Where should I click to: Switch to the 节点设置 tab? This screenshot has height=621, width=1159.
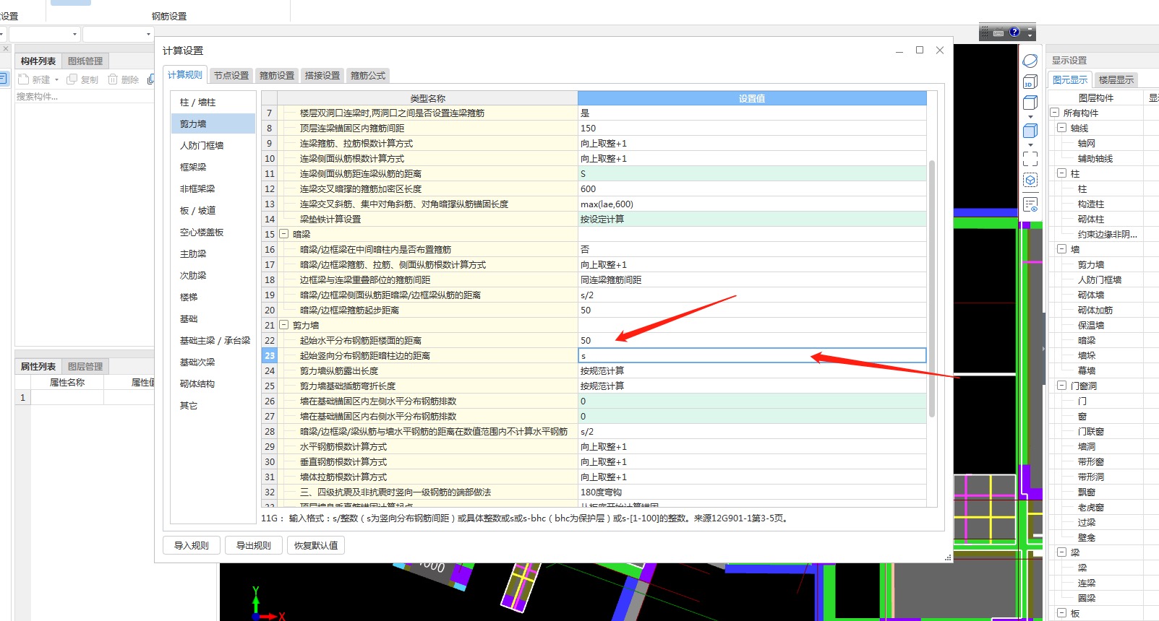(231, 75)
